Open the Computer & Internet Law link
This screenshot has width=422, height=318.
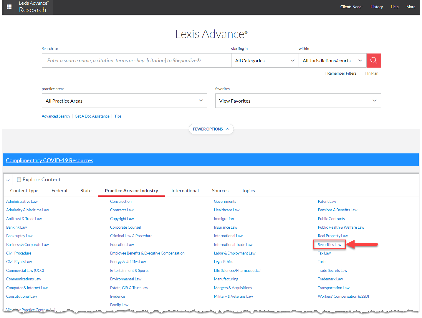coord(27,288)
